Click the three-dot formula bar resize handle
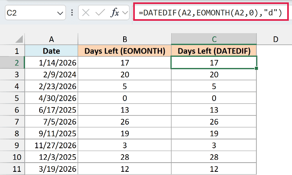The image size is (292, 175). pyautogui.click(x=72, y=13)
